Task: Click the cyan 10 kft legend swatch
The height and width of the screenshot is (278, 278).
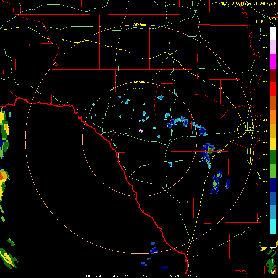Action: pyautogui.click(x=273, y=226)
